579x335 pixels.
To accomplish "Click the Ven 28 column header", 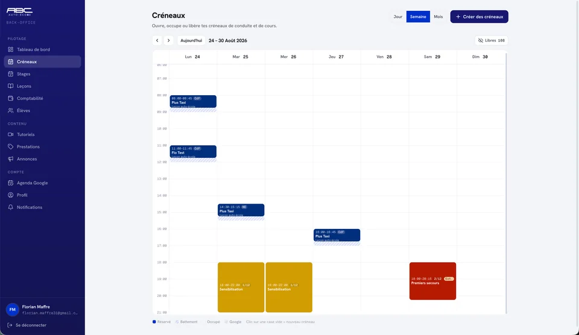I will click(385, 57).
